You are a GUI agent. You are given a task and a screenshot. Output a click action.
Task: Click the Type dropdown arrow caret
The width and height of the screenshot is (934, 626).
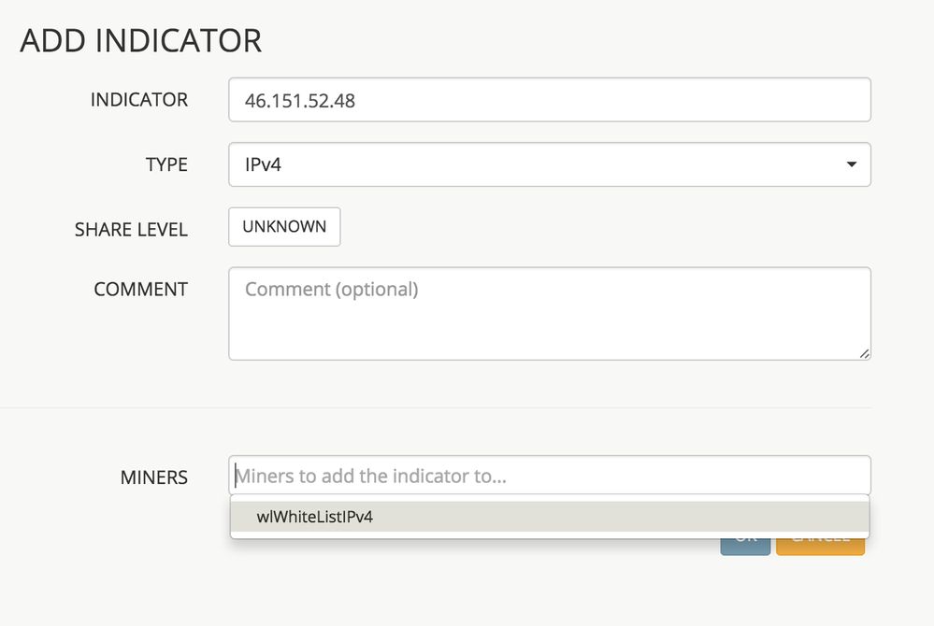pos(851,164)
